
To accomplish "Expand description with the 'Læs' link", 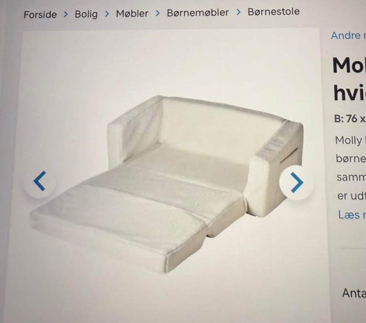I will tap(352, 215).
